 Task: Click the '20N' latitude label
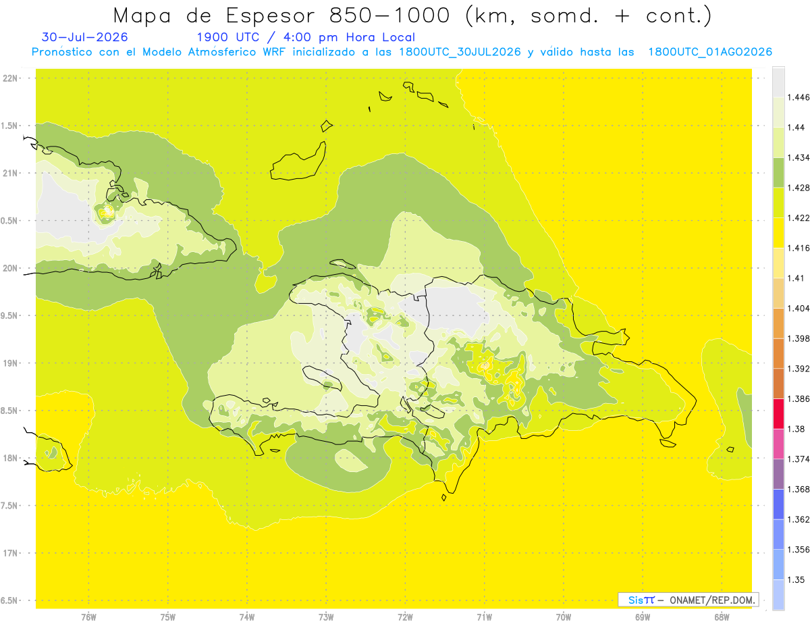pos(11,268)
